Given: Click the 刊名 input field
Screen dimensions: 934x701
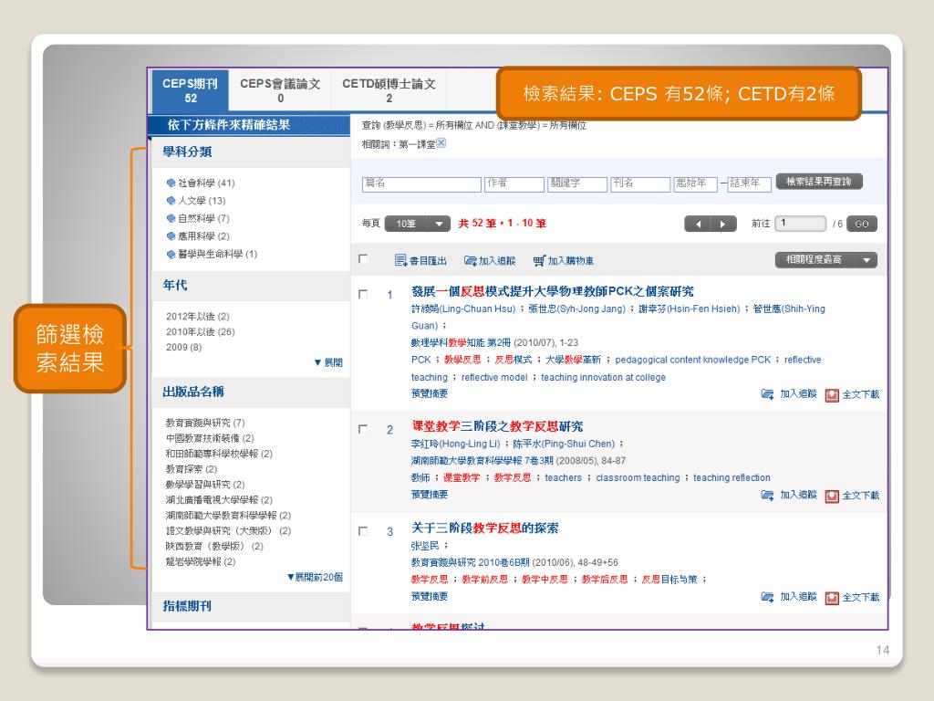Looking at the screenshot, I should click(640, 183).
